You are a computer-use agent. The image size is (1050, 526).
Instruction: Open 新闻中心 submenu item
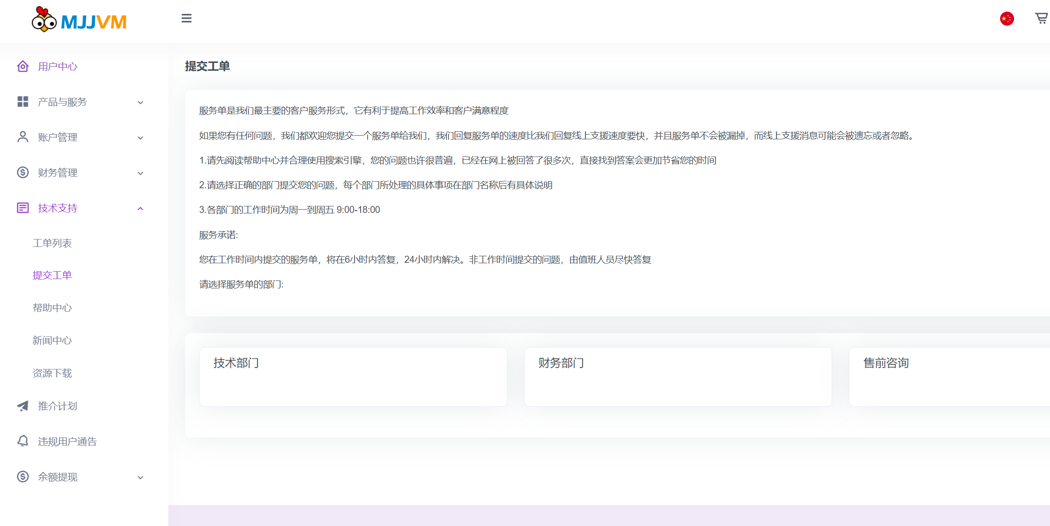(x=52, y=341)
